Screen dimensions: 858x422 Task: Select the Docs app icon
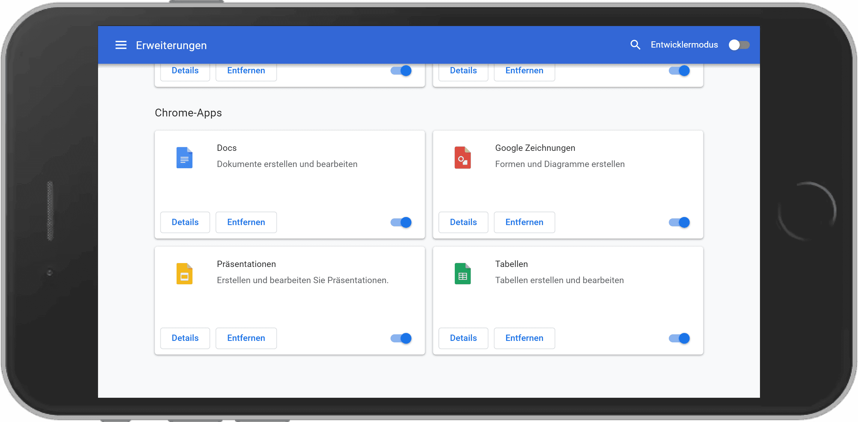coord(185,157)
